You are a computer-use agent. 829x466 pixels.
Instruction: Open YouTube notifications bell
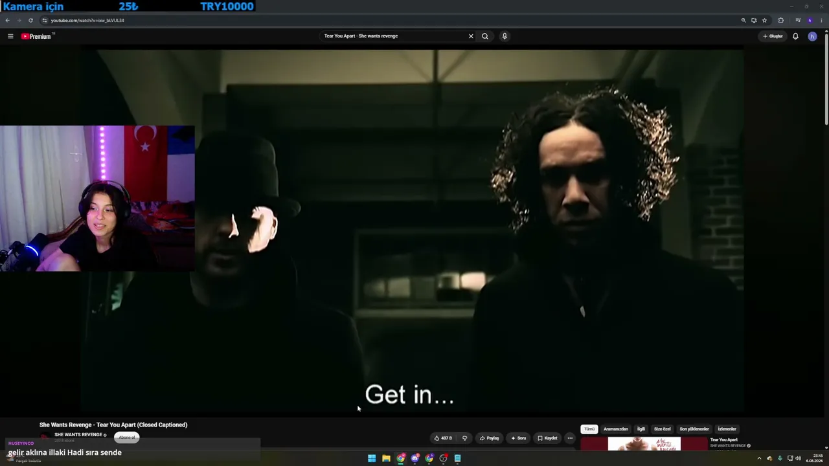click(795, 36)
